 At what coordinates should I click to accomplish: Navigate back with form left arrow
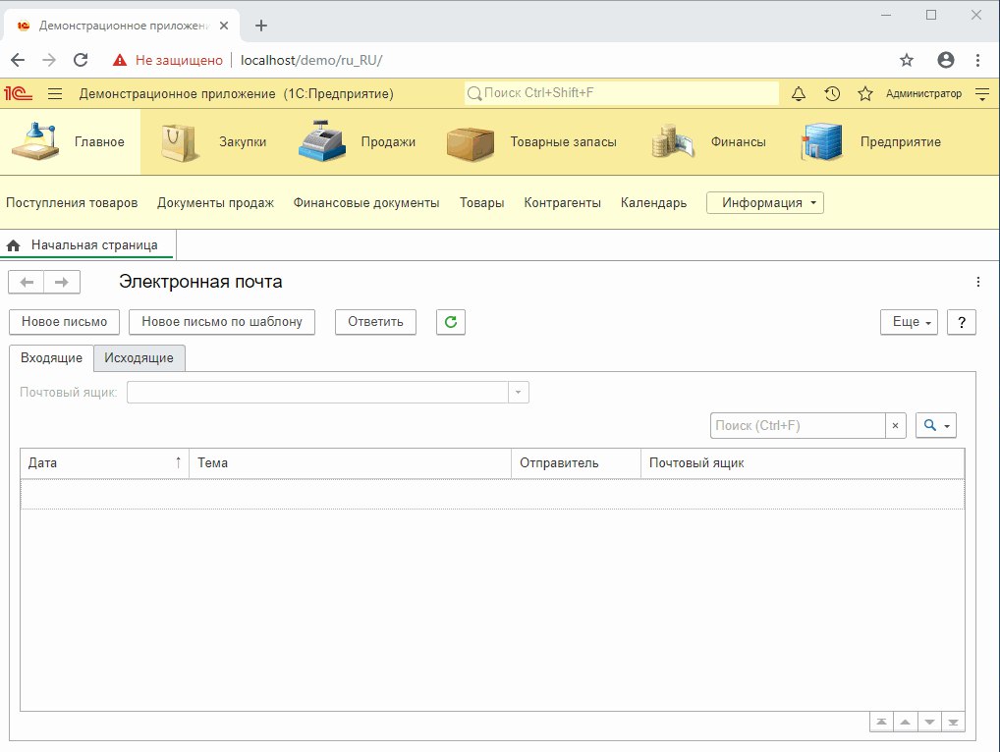[27, 283]
